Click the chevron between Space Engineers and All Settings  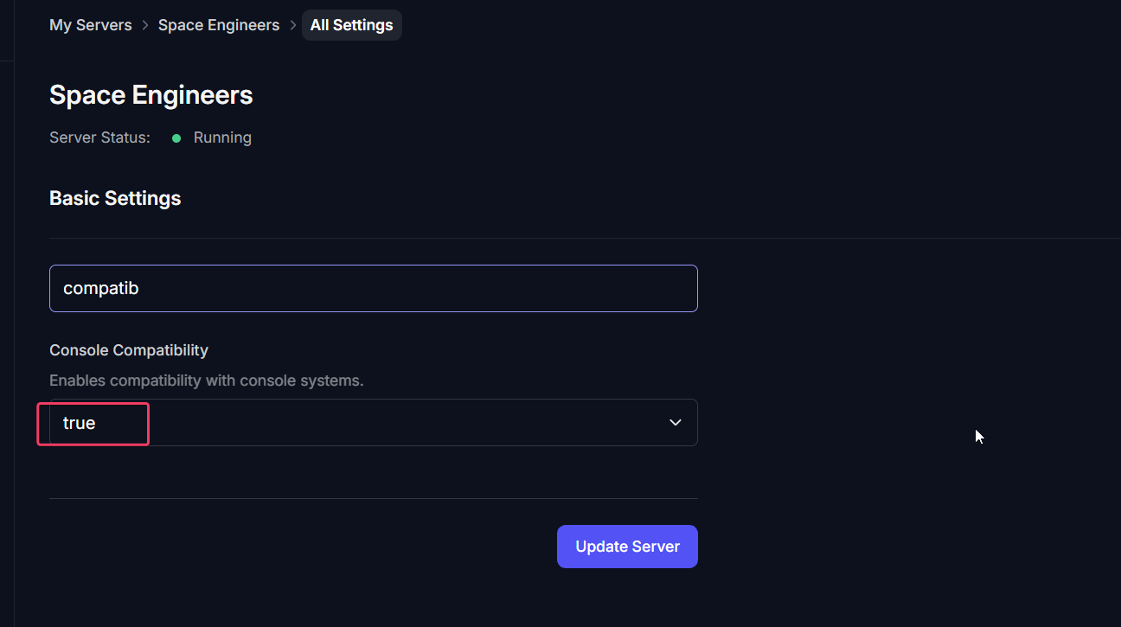(291, 25)
